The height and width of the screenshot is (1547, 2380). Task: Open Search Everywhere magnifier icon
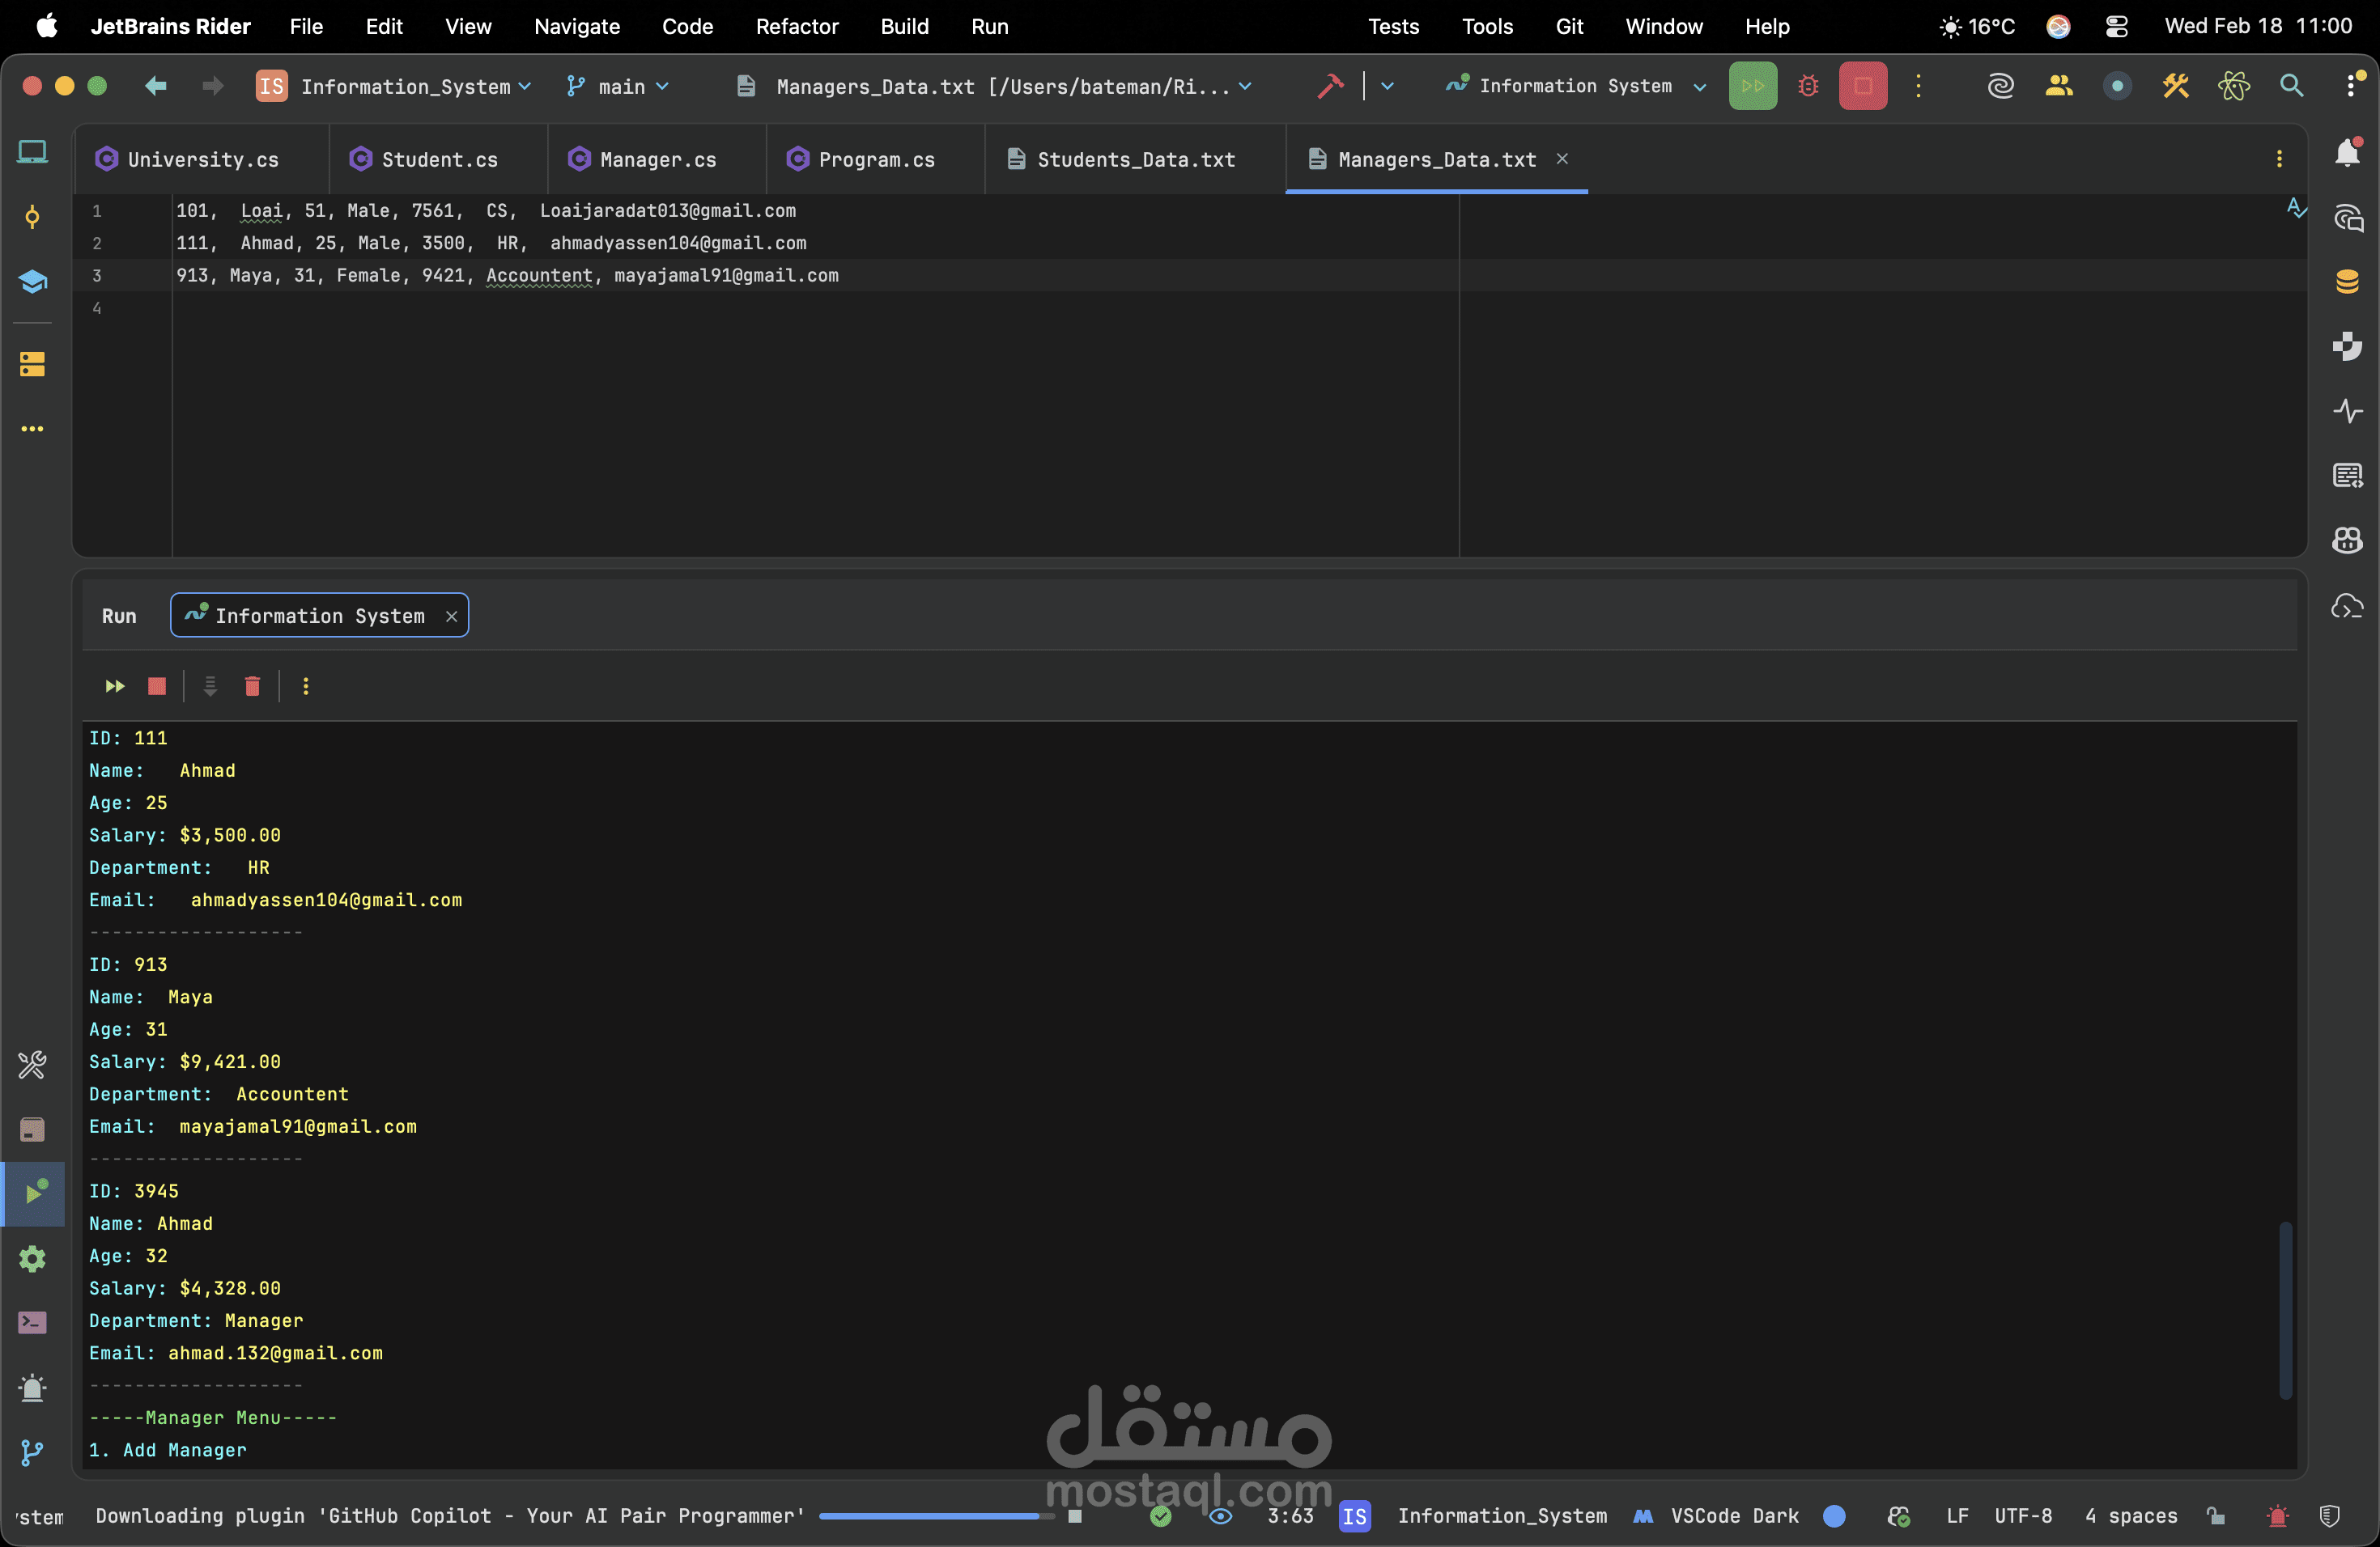click(x=2291, y=86)
